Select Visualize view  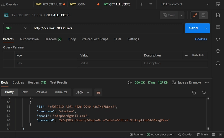(61, 92)
